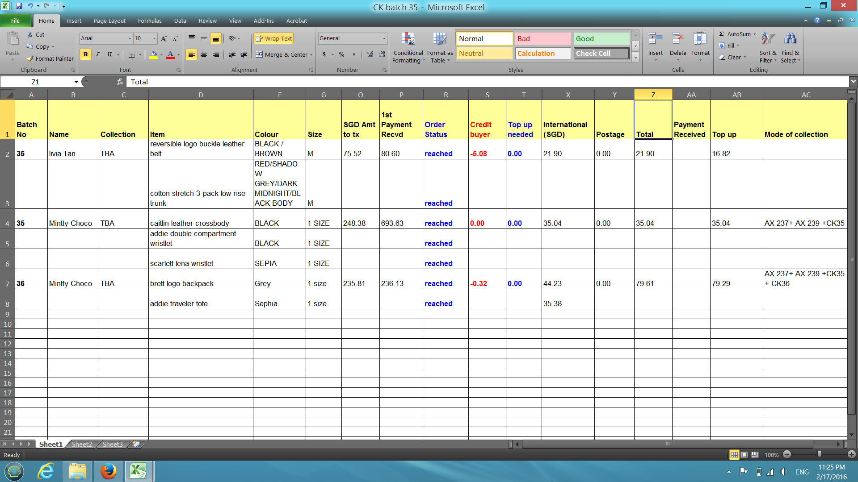
Task: Toggle Center alignment
Action: coord(203,54)
